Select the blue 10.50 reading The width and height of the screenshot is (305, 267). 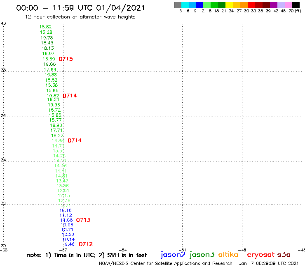point(68,235)
